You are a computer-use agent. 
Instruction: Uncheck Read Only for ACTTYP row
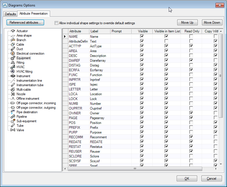pos(191,46)
